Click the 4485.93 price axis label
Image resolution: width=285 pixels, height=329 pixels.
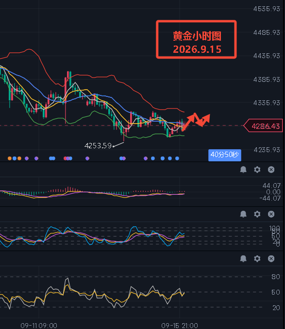click(267, 32)
